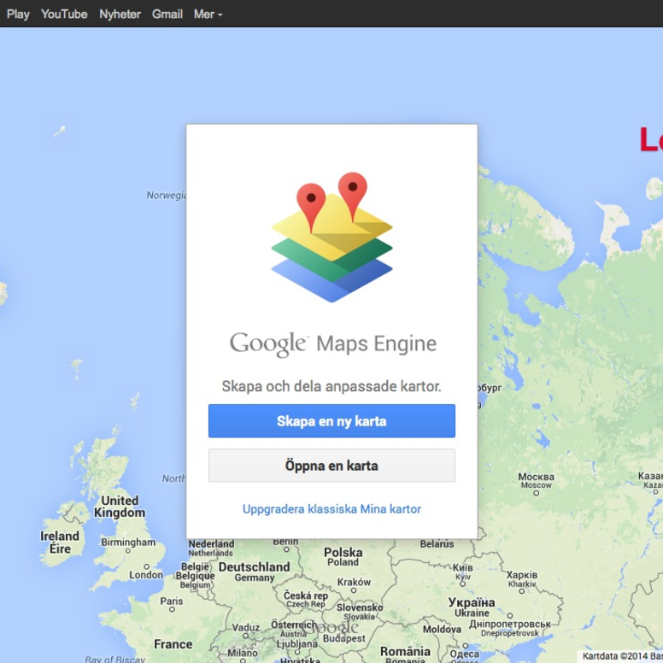Follow the Uppgradera klassiska Mina kartor link
663x663 pixels.
(x=331, y=508)
